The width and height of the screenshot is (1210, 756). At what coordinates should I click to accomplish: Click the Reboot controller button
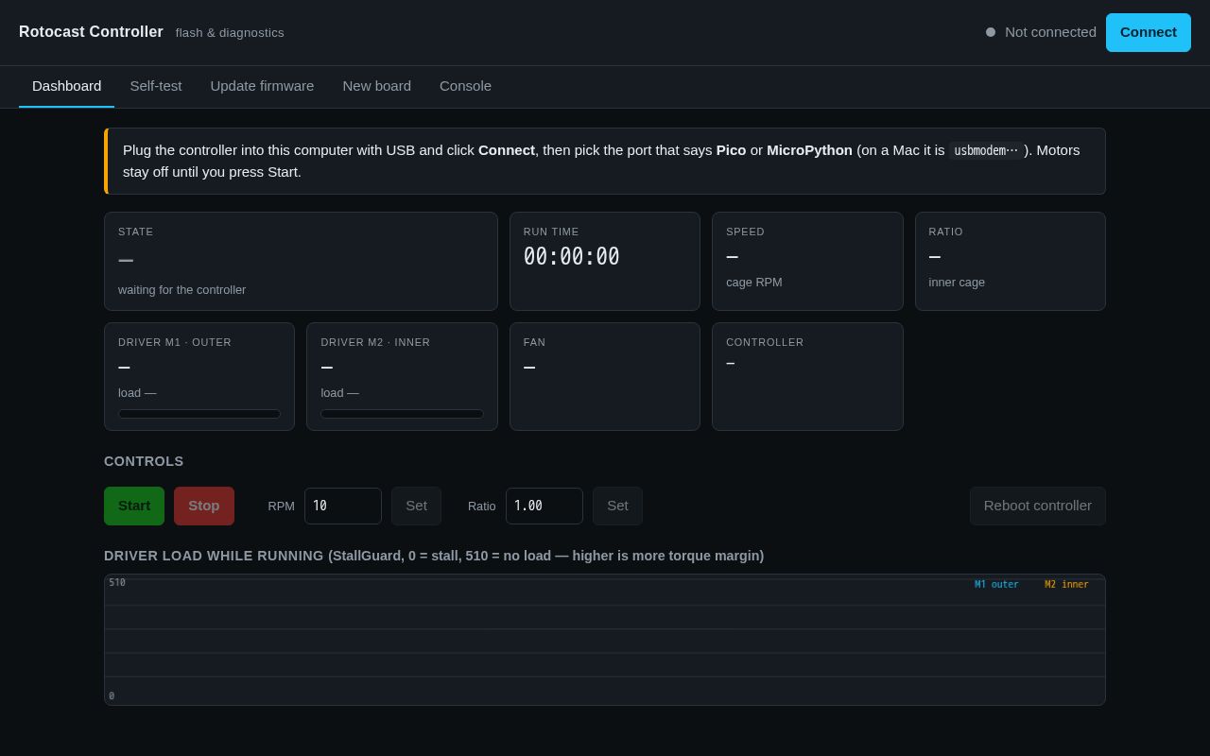coord(1038,506)
